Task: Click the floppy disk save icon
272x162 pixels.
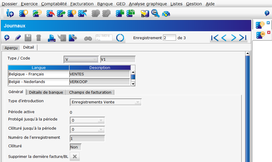Action: click(28, 38)
